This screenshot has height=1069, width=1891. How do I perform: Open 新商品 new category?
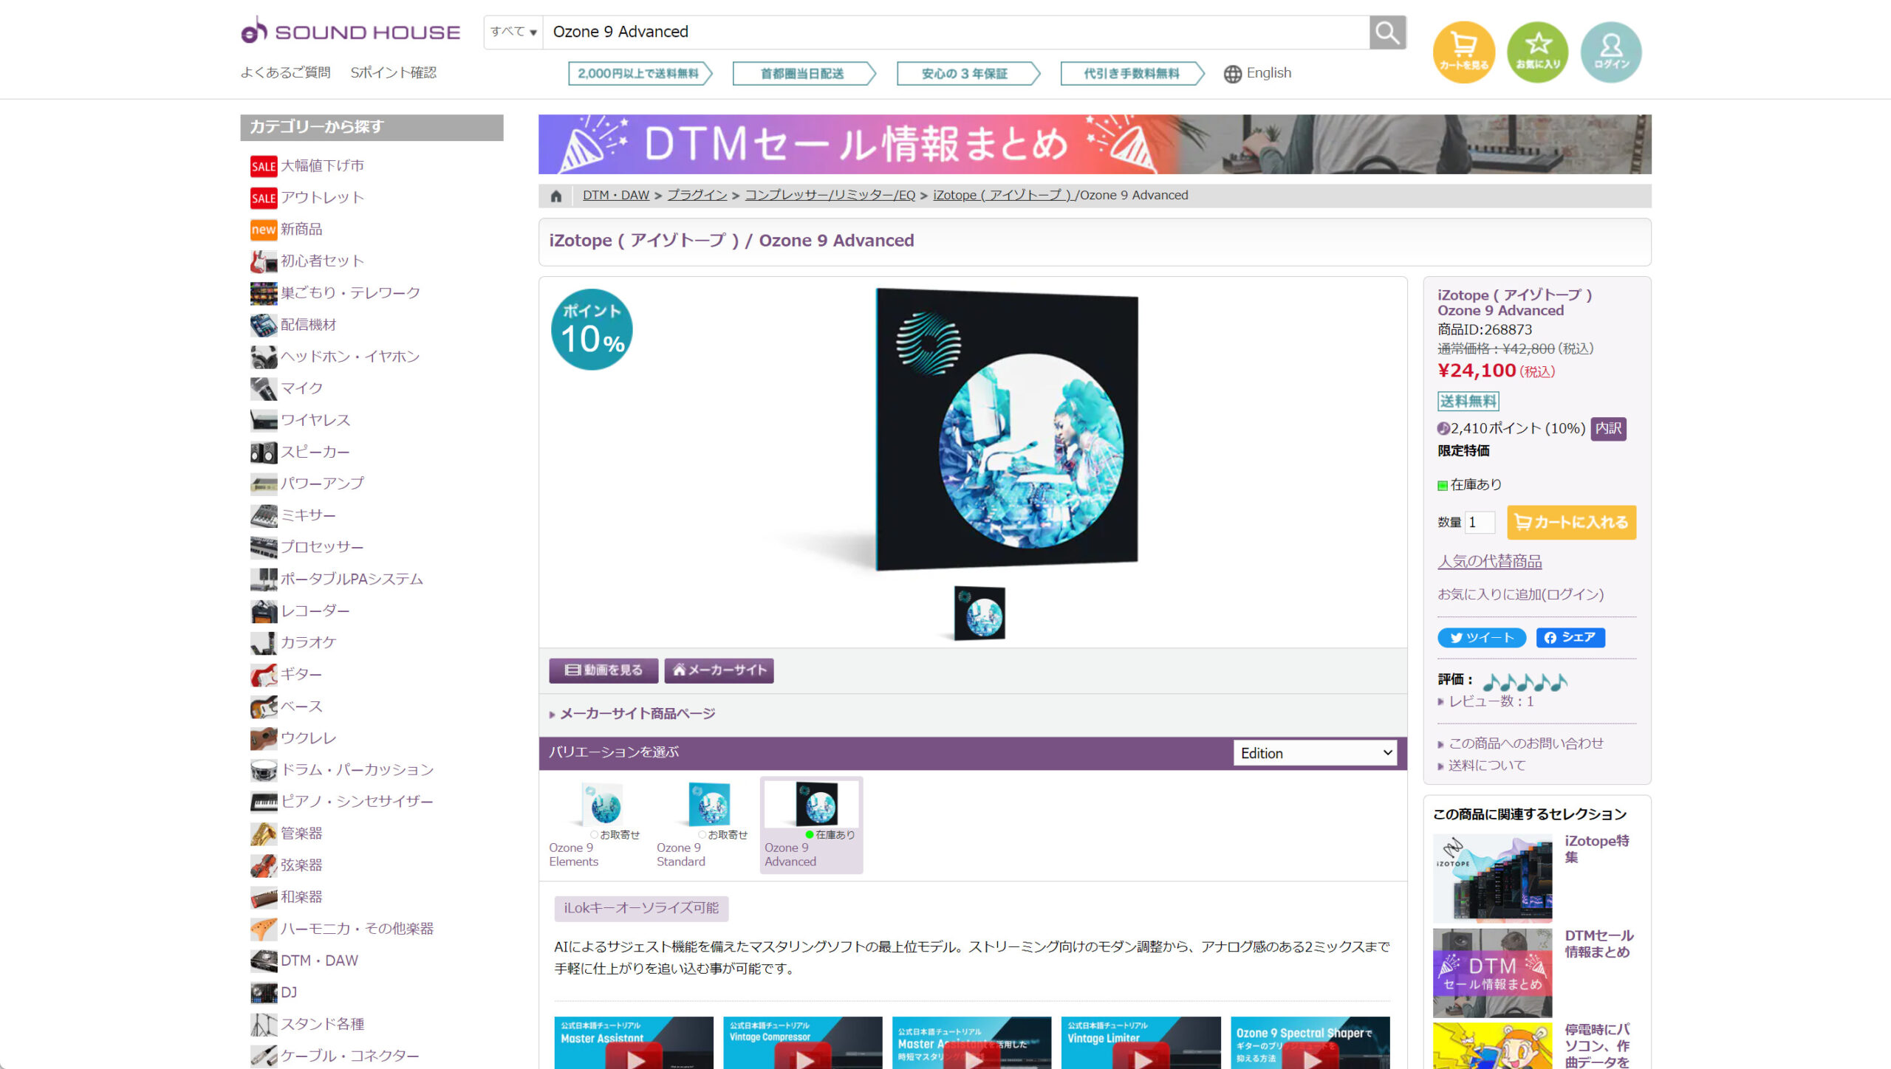(287, 230)
